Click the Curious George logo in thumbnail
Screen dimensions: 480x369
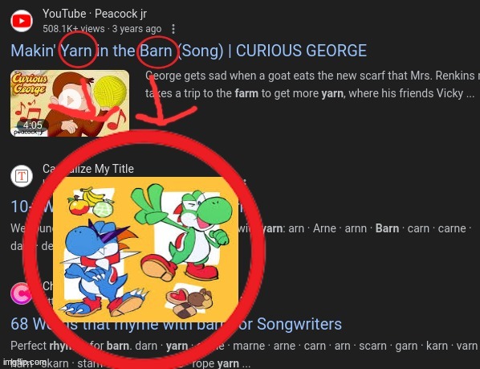(x=30, y=84)
